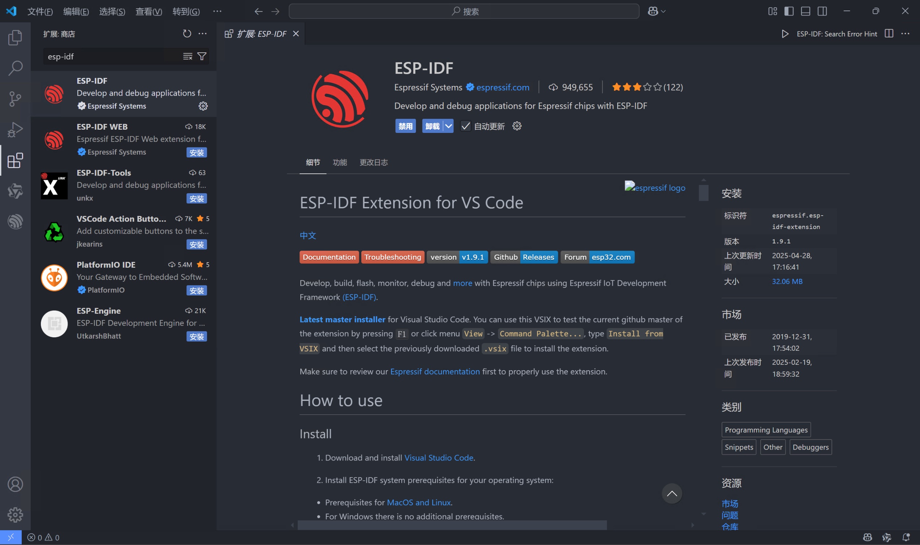This screenshot has width=920, height=545.
Task: Click the 禁用 button
Action: (x=405, y=126)
